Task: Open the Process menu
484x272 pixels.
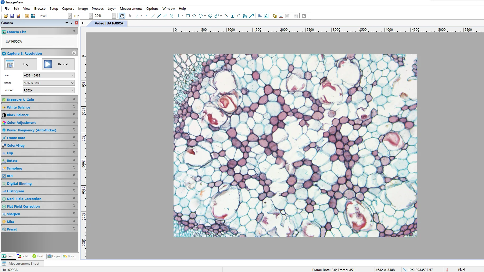Action: pos(98,9)
